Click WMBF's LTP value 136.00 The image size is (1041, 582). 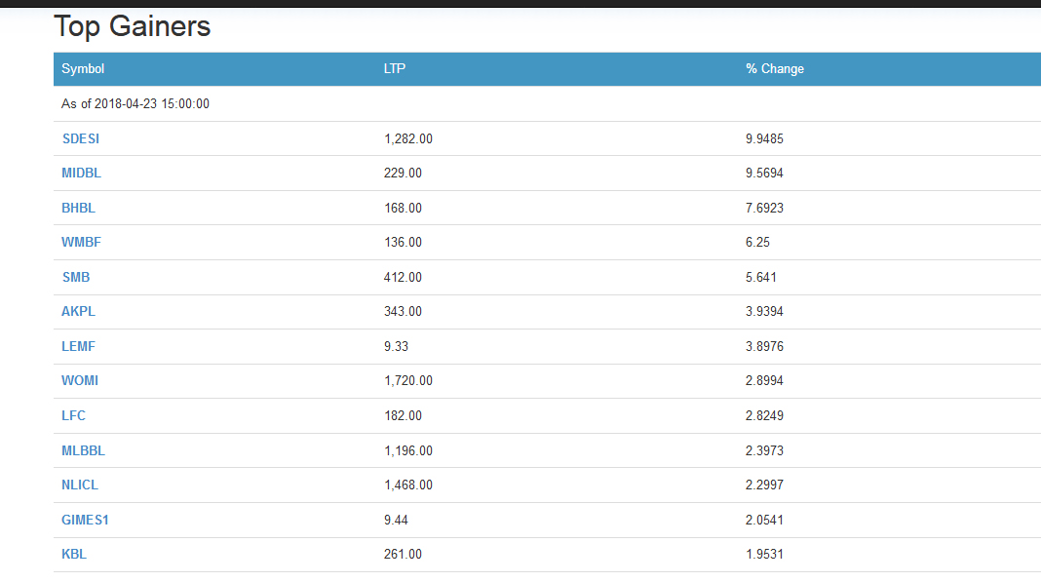click(403, 242)
